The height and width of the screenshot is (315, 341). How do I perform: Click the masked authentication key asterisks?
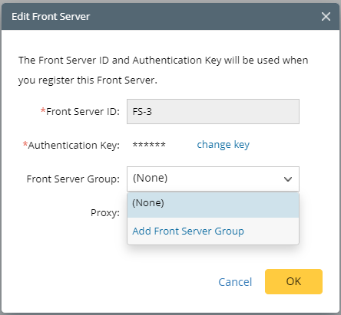(x=149, y=145)
